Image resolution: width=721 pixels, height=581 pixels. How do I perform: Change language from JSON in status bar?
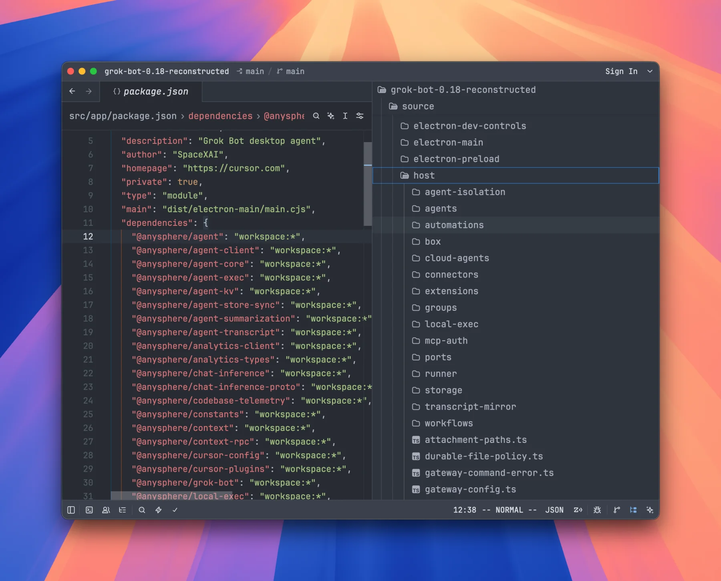(x=554, y=510)
